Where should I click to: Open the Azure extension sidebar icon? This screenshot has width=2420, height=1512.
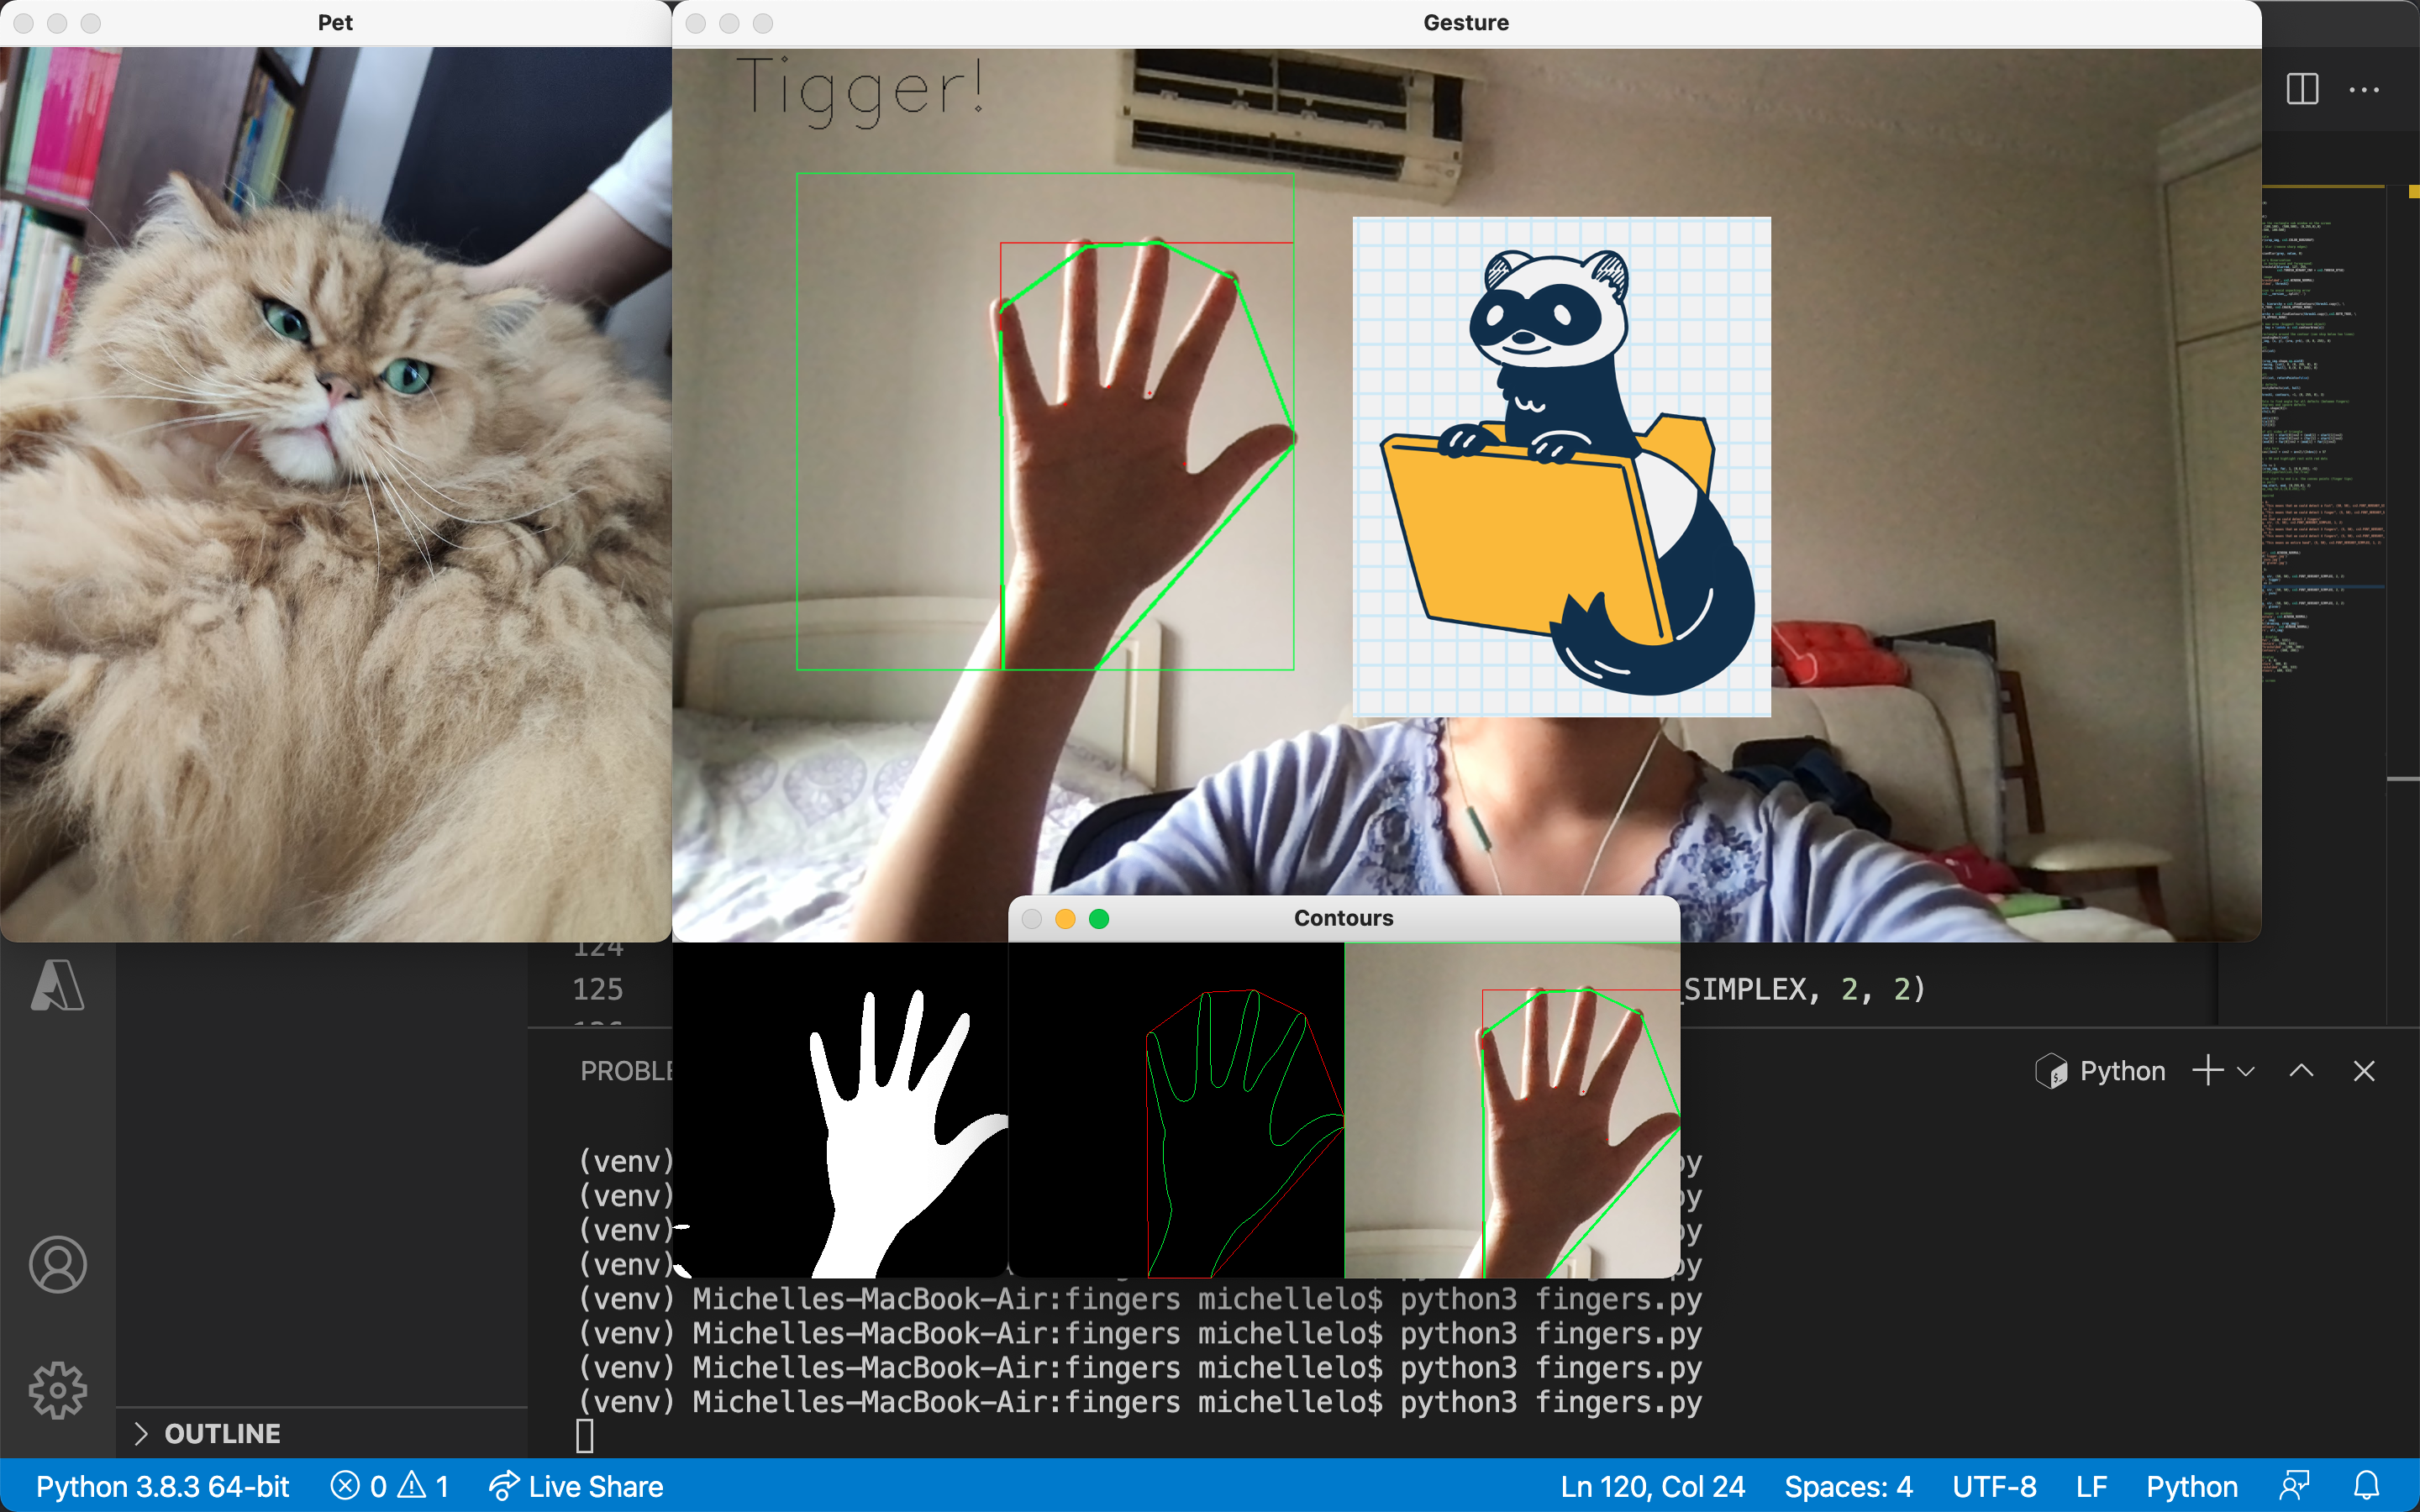click(x=57, y=986)
